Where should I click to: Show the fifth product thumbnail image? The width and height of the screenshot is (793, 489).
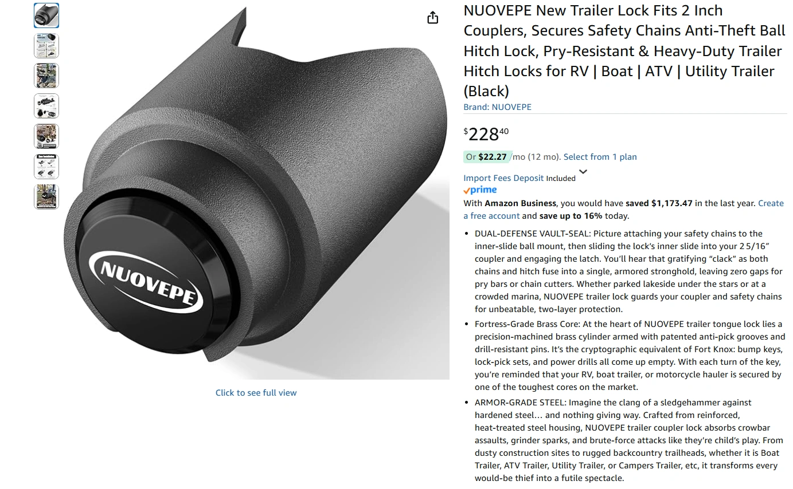(46, 136)
